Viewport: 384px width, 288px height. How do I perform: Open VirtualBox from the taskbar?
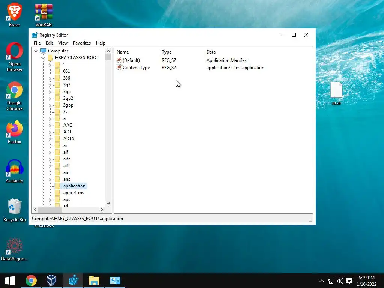(x=52, y=280)
